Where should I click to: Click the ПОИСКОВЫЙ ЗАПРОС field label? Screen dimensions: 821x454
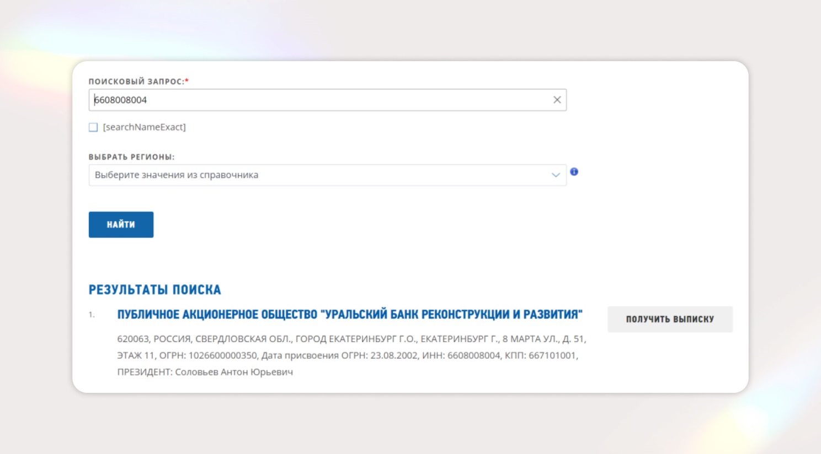pos(138,82)
